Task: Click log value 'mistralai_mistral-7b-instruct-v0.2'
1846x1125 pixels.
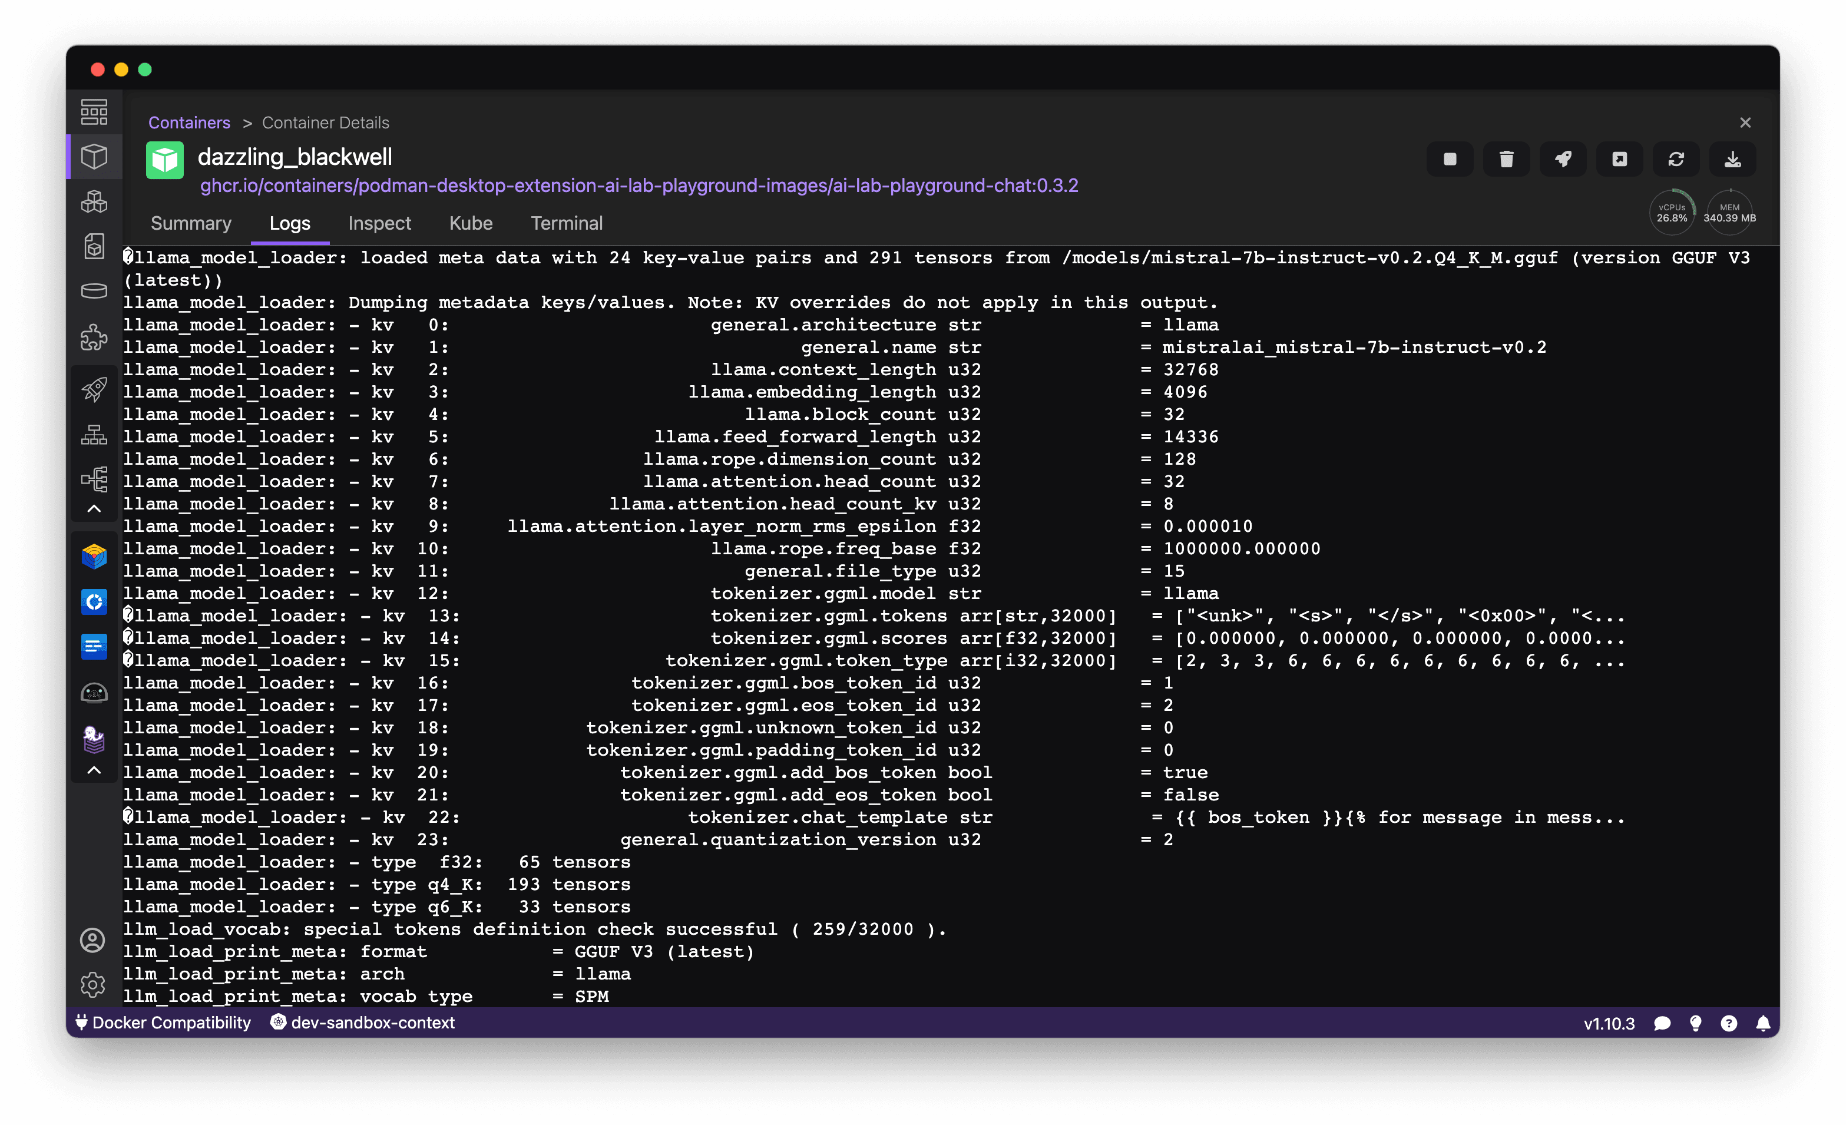Action: [x=1354, y=348]
